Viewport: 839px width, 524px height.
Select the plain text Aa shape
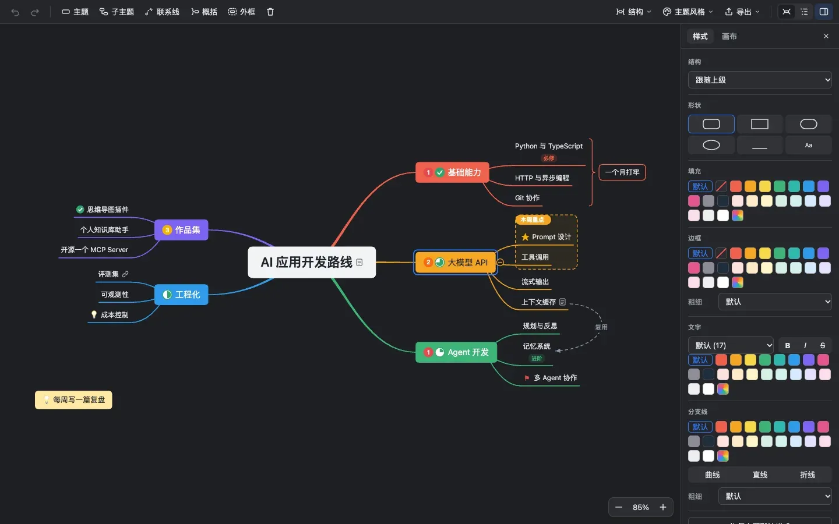(809, 145)
